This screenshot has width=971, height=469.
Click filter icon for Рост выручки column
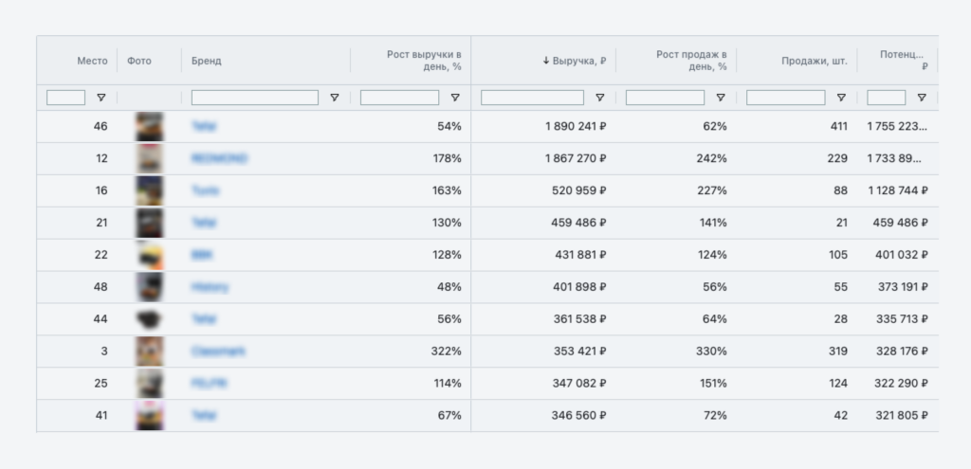pyautogui.click(x=455, y=98)
